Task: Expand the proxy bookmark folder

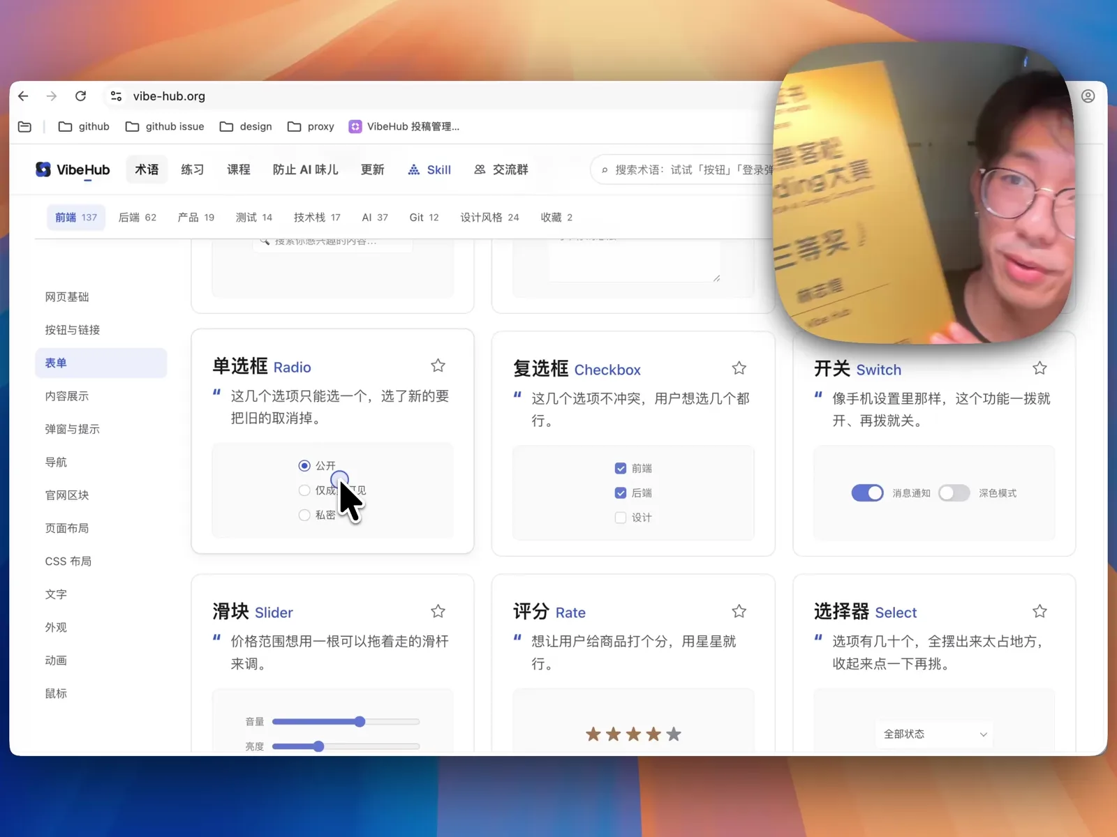Action: tap(311, 126)
